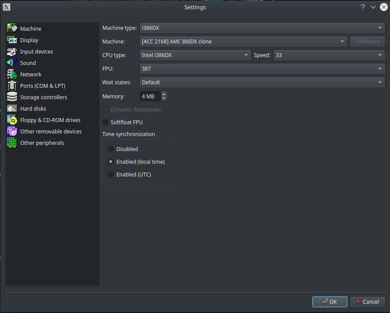Select Enabled (local time) radio button
Screen dimensions: 390x313
click(111, 162)
